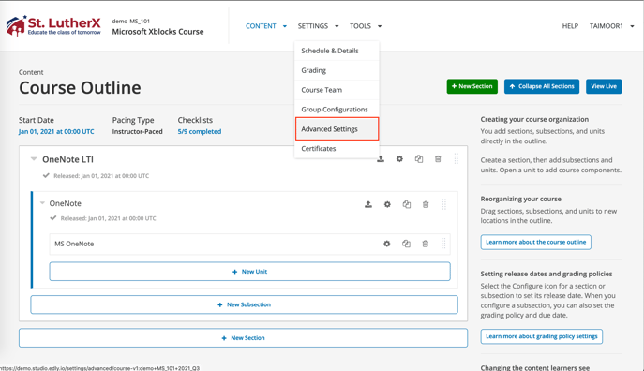Open the TAIMOOR1 account dropdown

(611, 26)
